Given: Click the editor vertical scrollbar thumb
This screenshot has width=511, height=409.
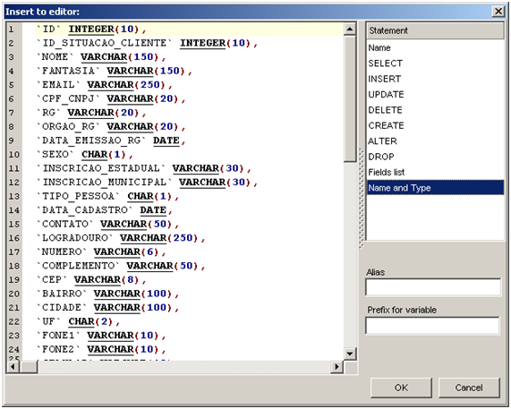Looking at the screenshot, I should coord(350,98).
